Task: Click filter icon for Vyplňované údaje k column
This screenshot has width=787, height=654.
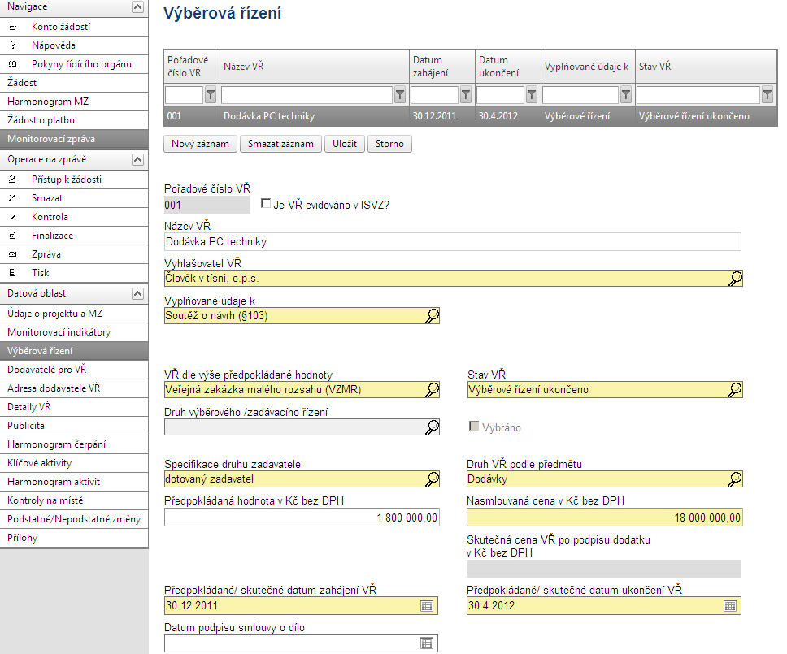Action: coord(626,94)
